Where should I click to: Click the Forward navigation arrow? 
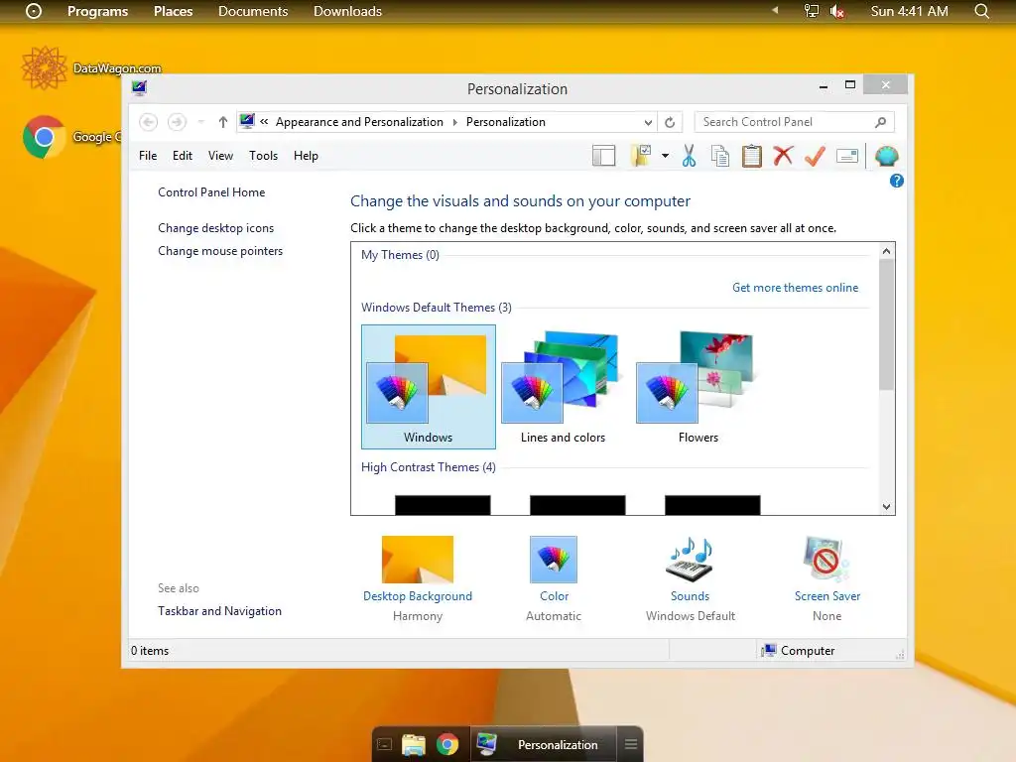click(x=177, y=122)
